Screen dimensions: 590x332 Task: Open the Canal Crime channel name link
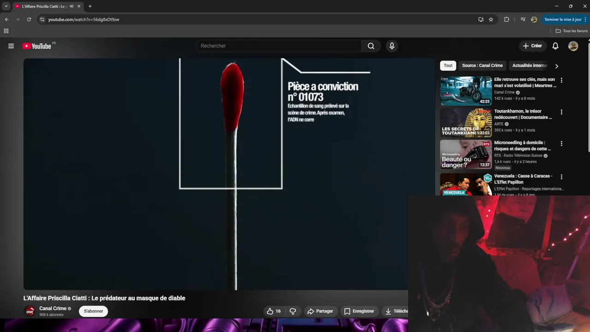[x=53, y=308]
